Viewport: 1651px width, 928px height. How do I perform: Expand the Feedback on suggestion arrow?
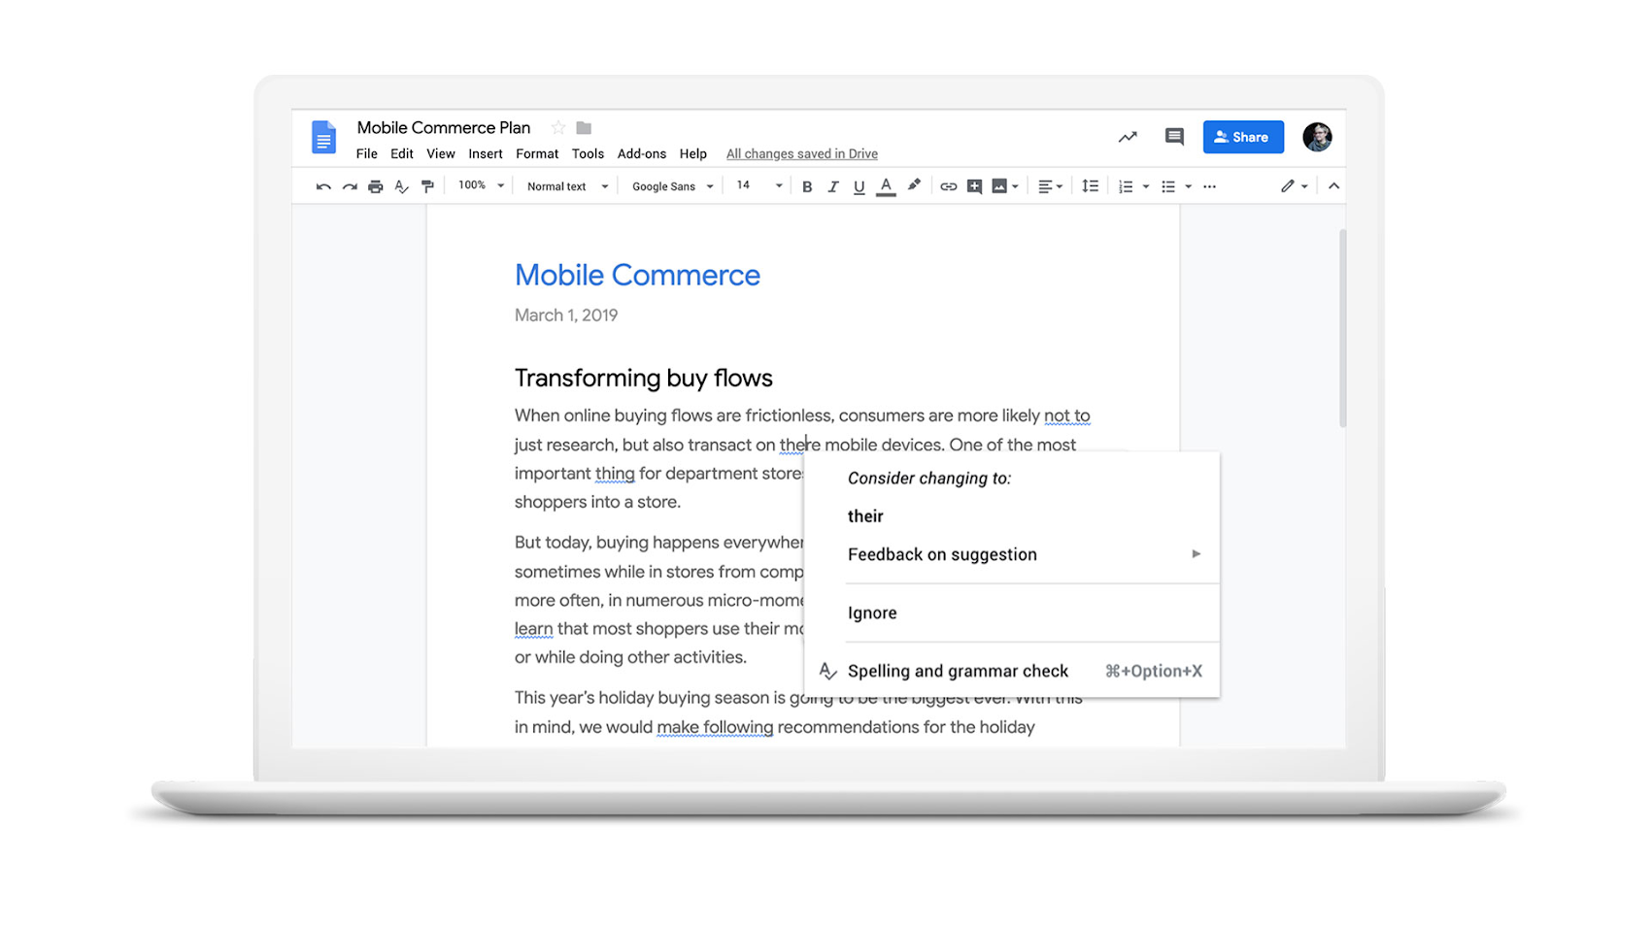[x=1196, y=554]
